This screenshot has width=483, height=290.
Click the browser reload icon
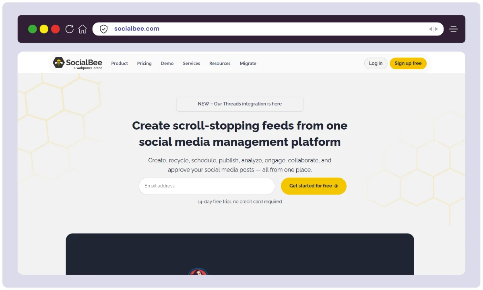(x=69, y=29)
